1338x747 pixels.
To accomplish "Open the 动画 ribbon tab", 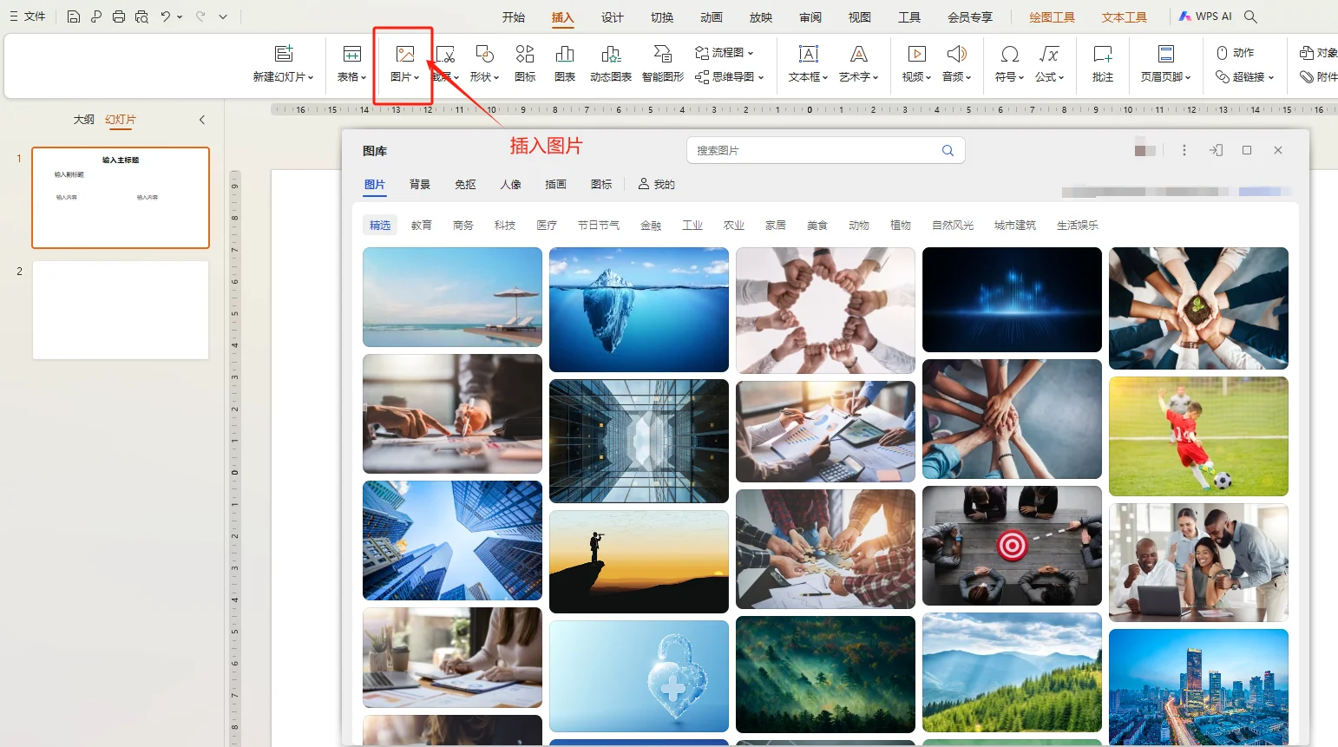I will 712,17.
